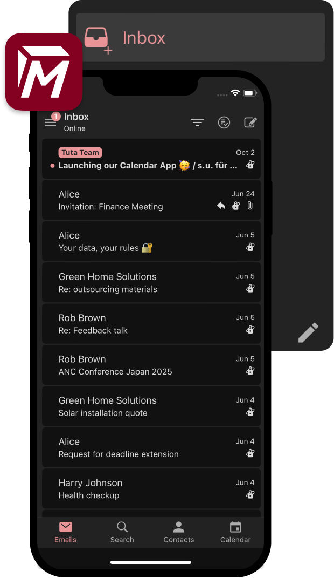Screen dimensions: 334x578
Task: Switch to the Emails tab
Action: tap(65, 532)
